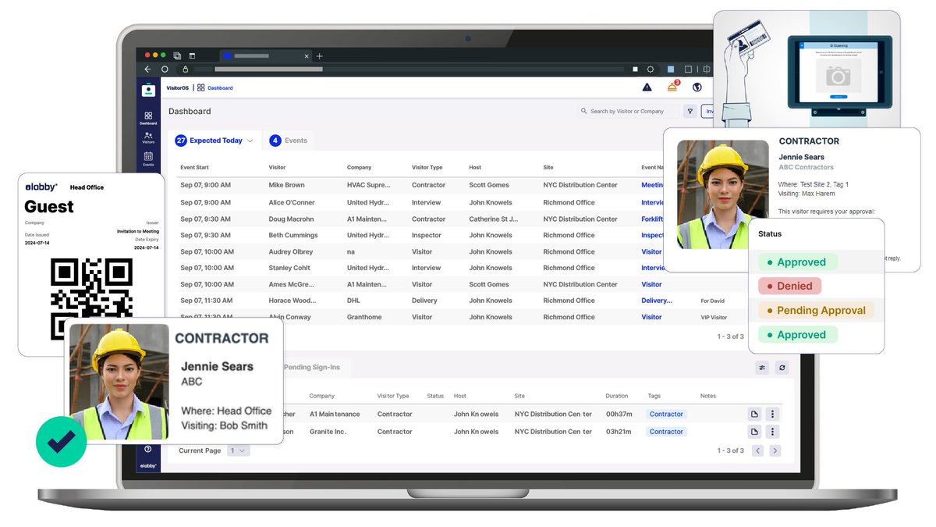The image size is (936, 527).
Task: Open the language globe icon
Action: point(697,87)
